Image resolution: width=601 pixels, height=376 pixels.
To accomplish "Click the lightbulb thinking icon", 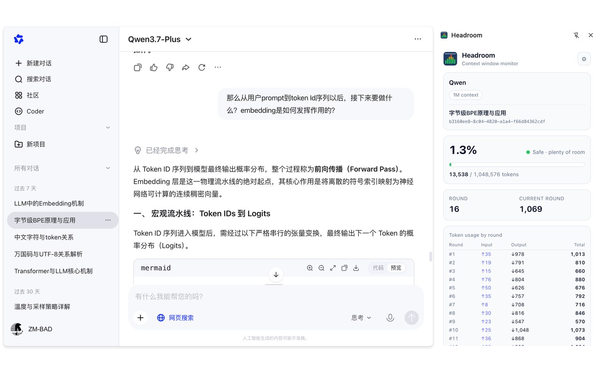I will click(x=138, y=150).
